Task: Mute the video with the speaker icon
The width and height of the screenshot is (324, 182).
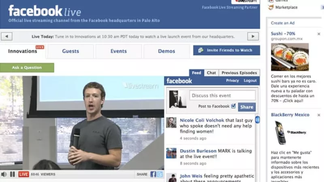Action: [x=4, y=174]
